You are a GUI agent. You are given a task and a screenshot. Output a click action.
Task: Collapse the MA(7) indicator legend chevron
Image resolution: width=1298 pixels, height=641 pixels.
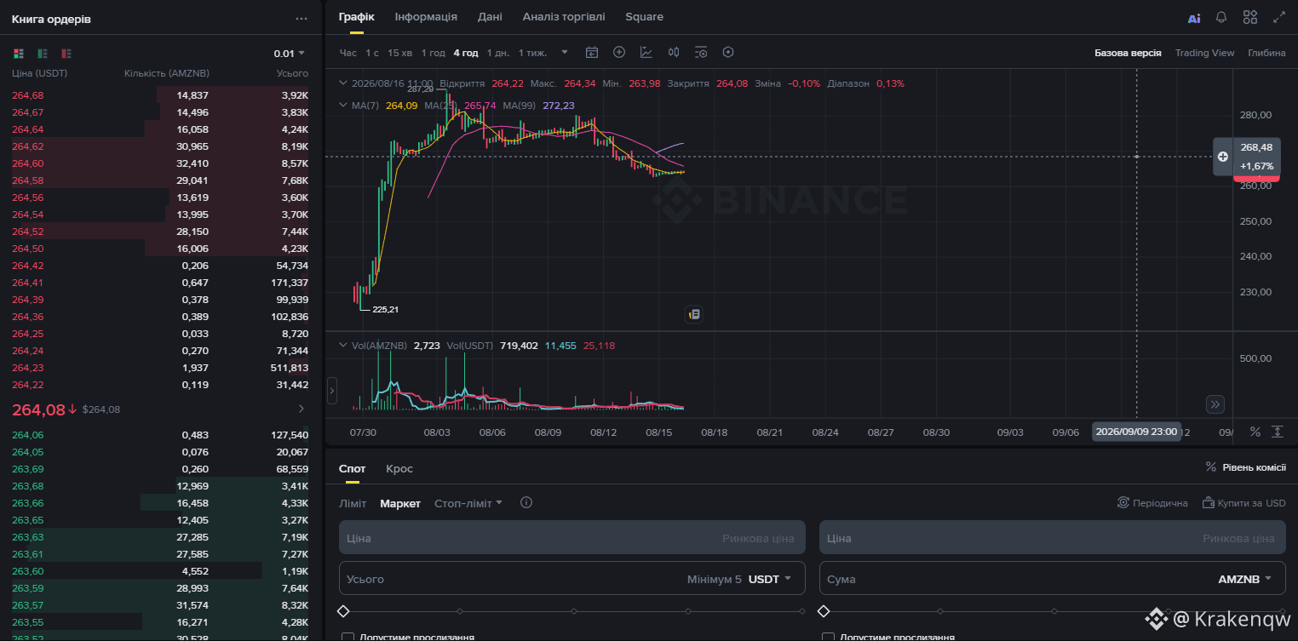point(343,106)
